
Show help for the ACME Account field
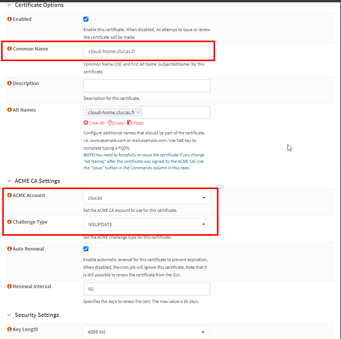9,196
